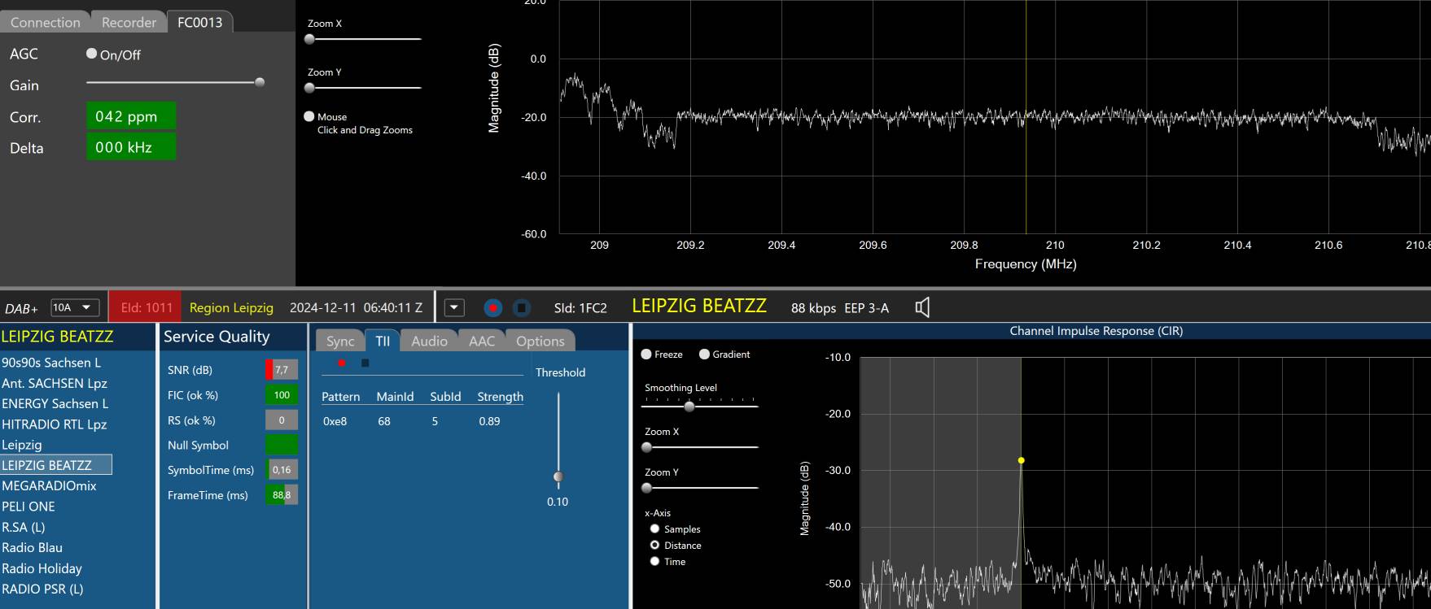This screenshot has width=1431, height=609.
Task: Select Samples for the x-Axis
Action: point(654,529)
